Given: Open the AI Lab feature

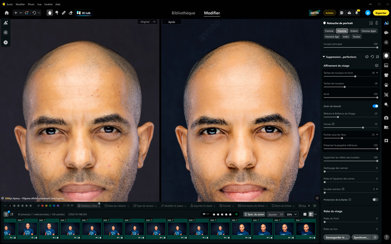Looking at the screenshot, I should tap(84, 13).
